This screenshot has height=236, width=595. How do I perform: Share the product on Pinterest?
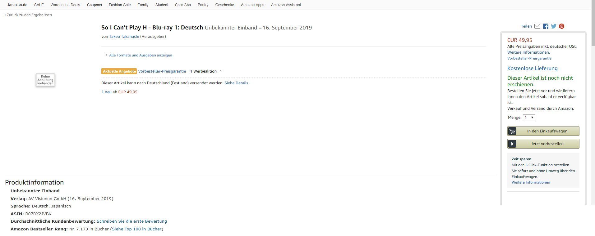(561, 26)
